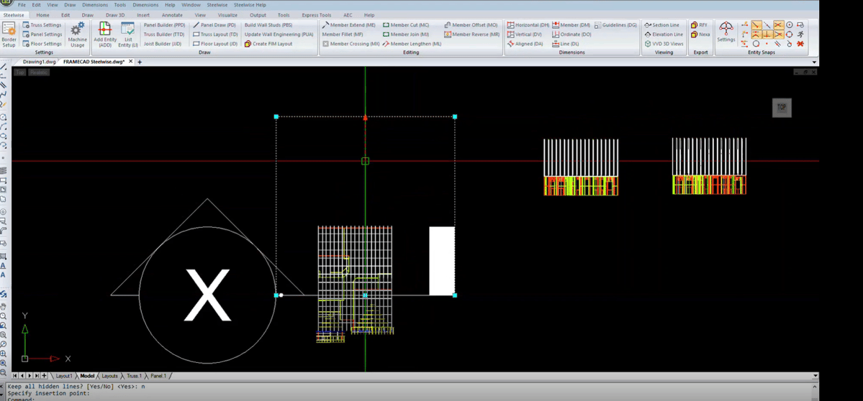
Task: Click Create FIM Layout
Action: [x=268, y=43]
